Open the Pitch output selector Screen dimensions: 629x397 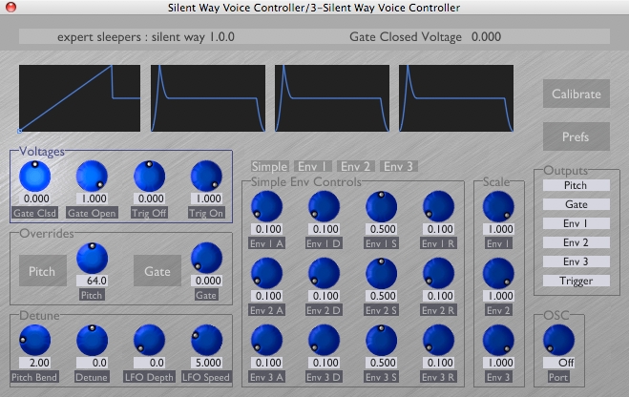click(x=577, y=185)
